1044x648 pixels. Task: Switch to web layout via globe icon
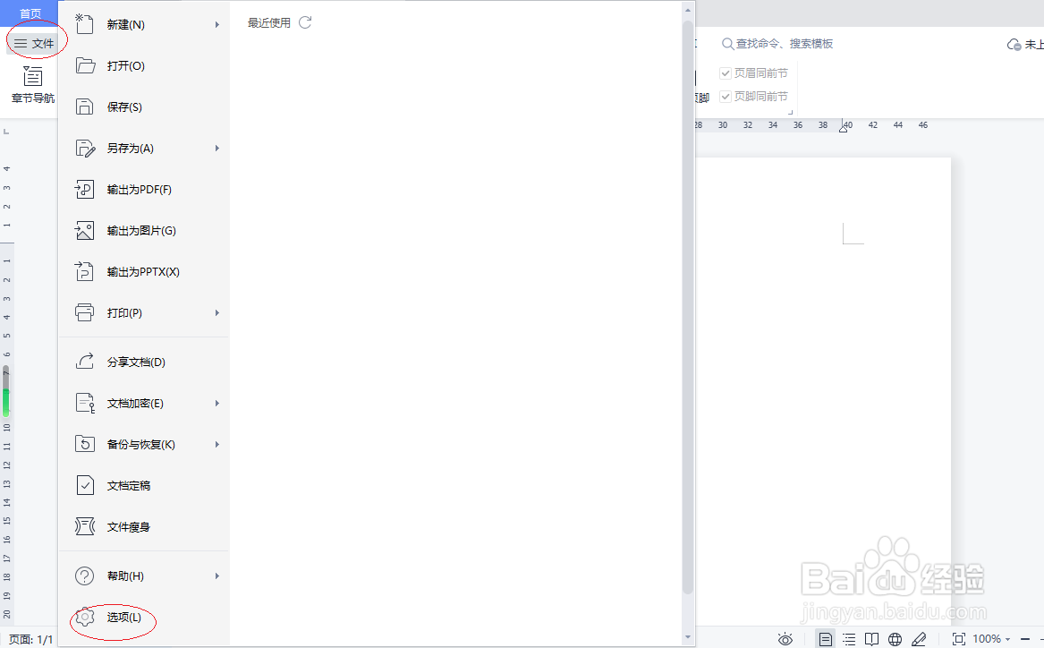pos(895,638)
